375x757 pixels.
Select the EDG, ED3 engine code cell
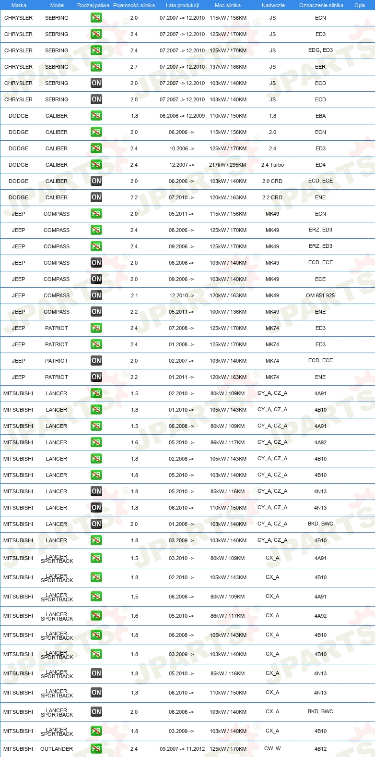[x=320, y=50]
